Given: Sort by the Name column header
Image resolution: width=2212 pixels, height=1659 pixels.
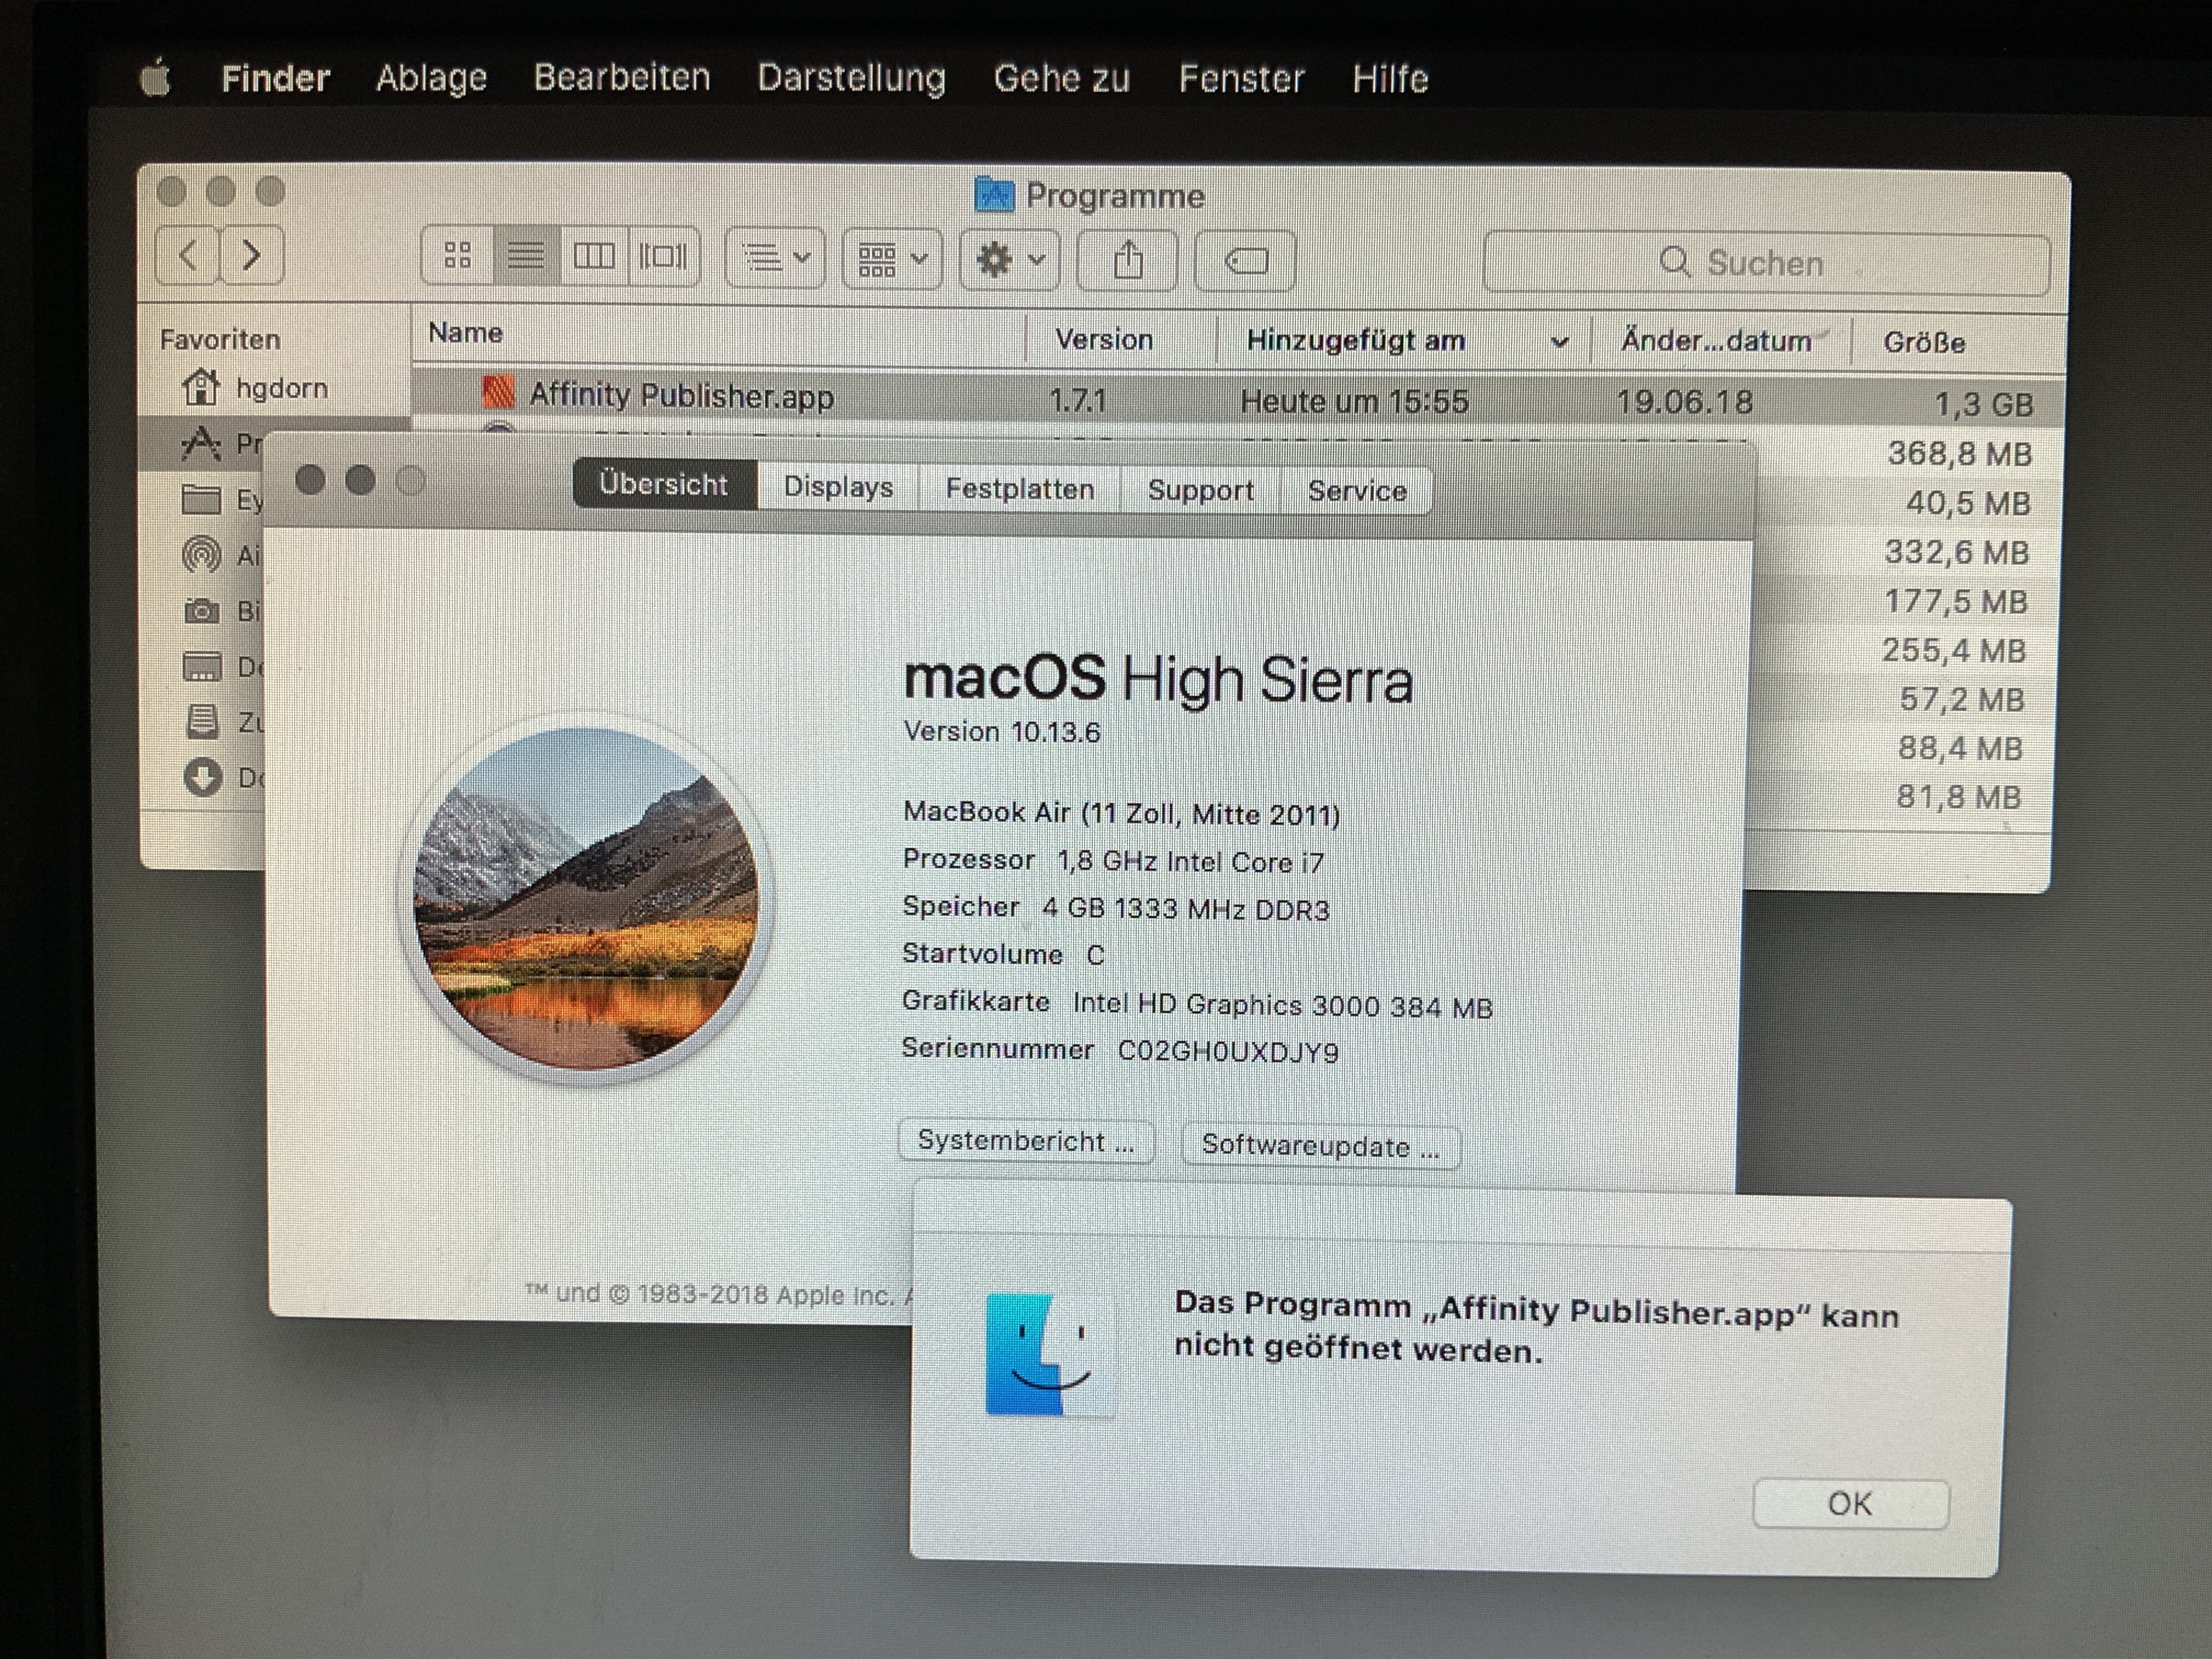Looking at the screenshot, I should tap(465, 332).
